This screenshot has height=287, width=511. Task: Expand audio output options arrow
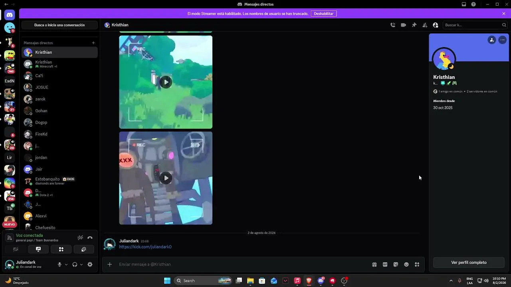coord(81,264)
